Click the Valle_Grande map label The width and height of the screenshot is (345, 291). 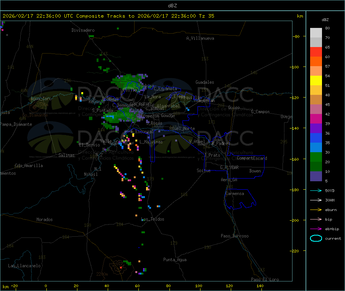coord(114,141)
